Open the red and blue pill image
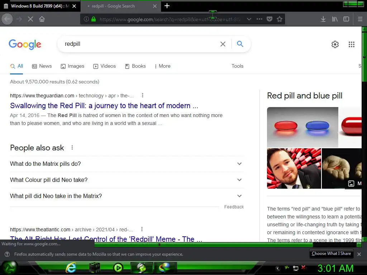 tap(302, 127)
